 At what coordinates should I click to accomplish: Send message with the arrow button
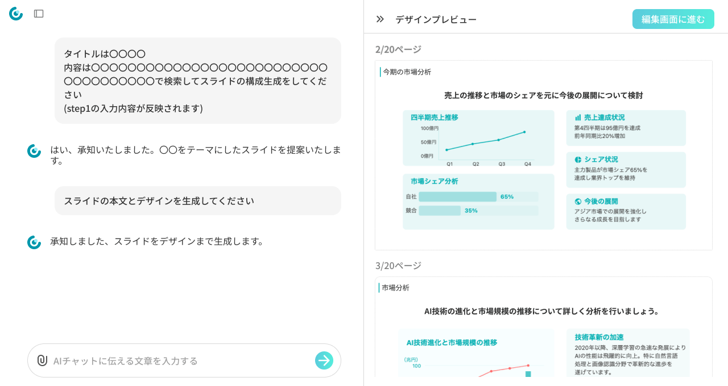click(x=324, y=360)
